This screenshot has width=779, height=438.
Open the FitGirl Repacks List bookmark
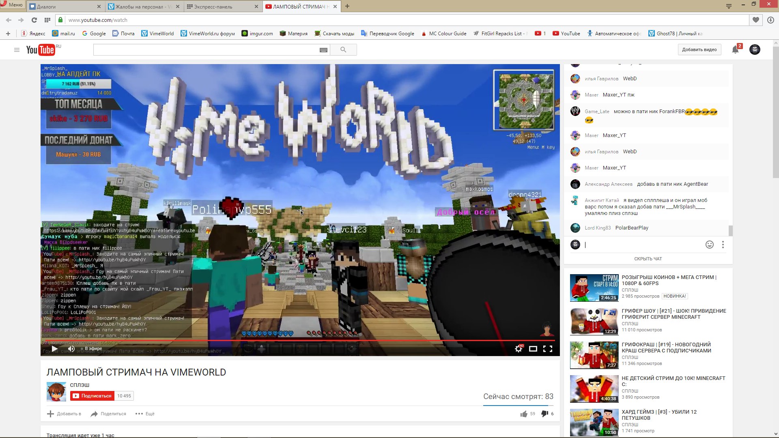(500, 34)
